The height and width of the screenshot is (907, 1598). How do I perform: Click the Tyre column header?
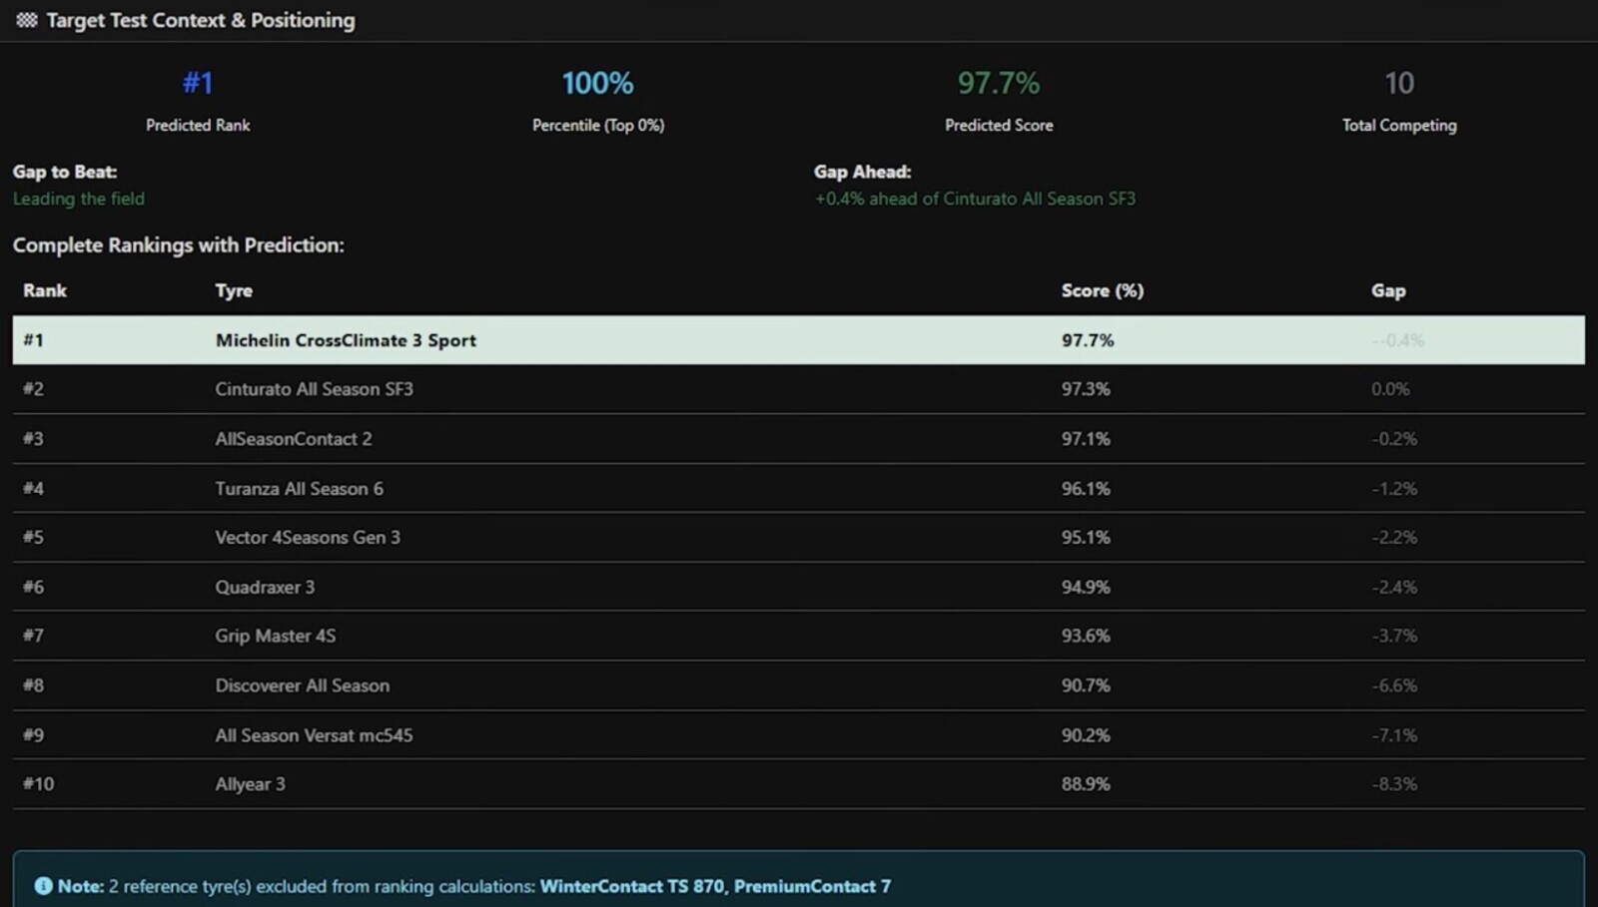pyautogui.click(x=234, y=291)
